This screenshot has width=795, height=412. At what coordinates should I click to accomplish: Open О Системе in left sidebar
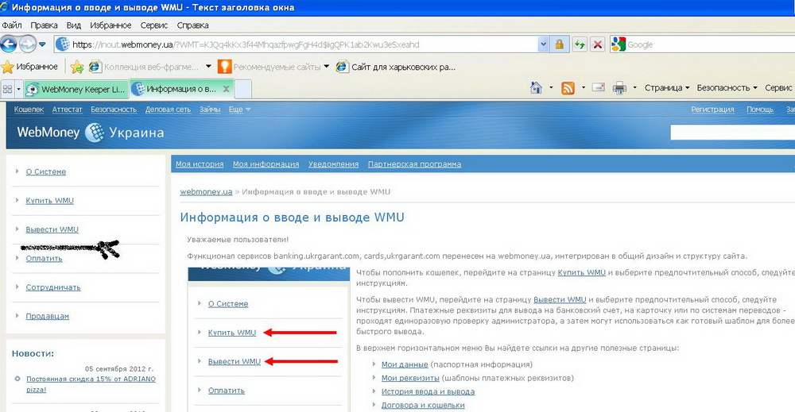[x=45, y=171]
